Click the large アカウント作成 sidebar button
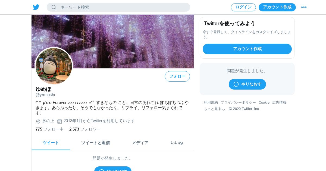This screenshot has height=171, width=326. pos(247,49)
